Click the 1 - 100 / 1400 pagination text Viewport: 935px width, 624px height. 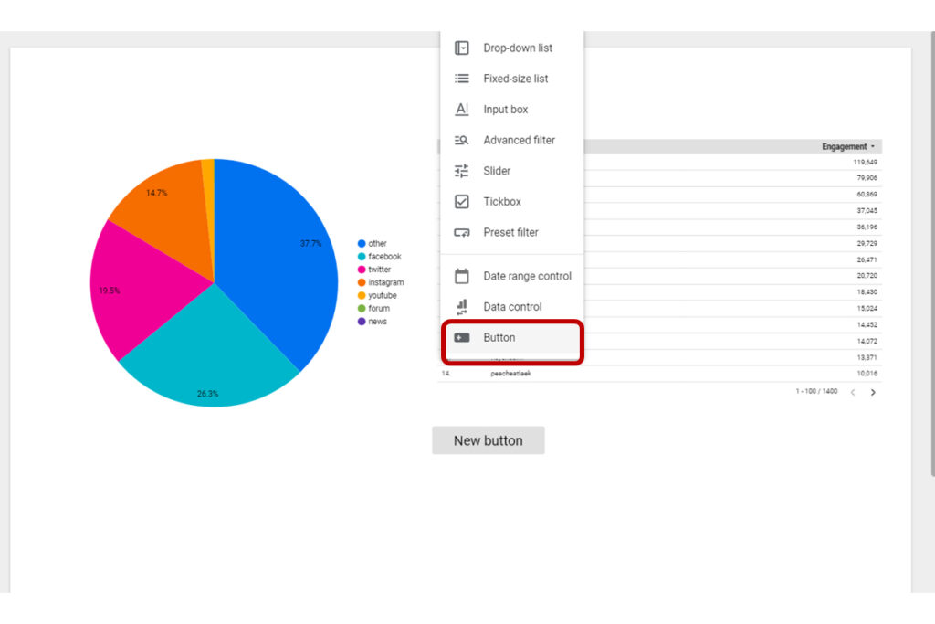point(816,391)
